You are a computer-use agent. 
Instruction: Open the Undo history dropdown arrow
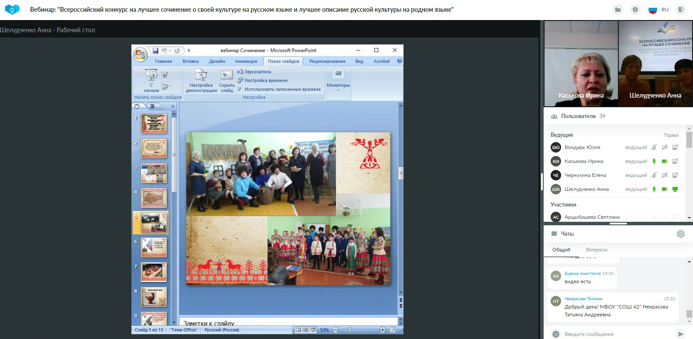(170, 51)
